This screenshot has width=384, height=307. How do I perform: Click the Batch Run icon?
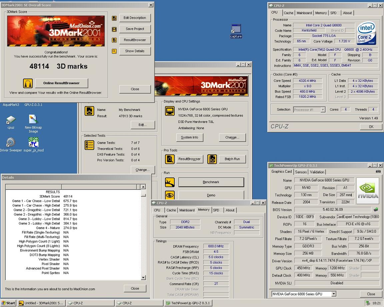[x=212, y=159]
